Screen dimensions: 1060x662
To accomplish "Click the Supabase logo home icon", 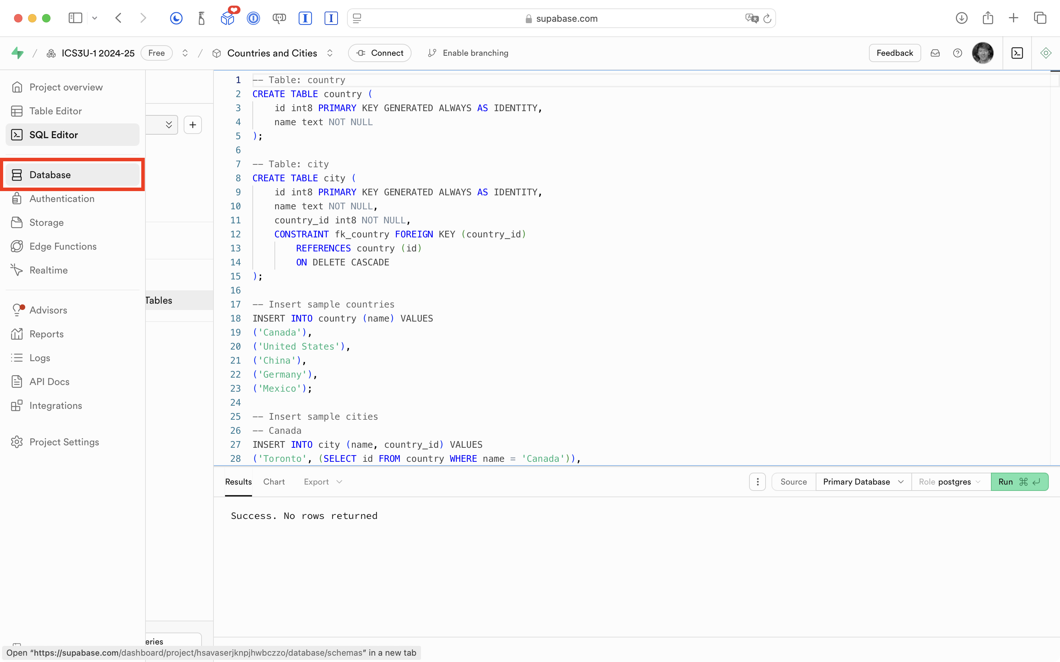I will click(x=18, y=53).
